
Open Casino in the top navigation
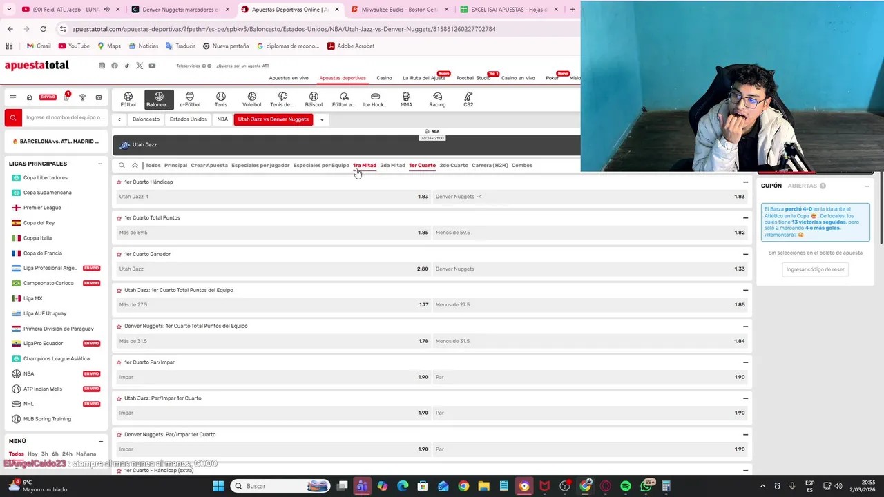[x=384, y=78]
